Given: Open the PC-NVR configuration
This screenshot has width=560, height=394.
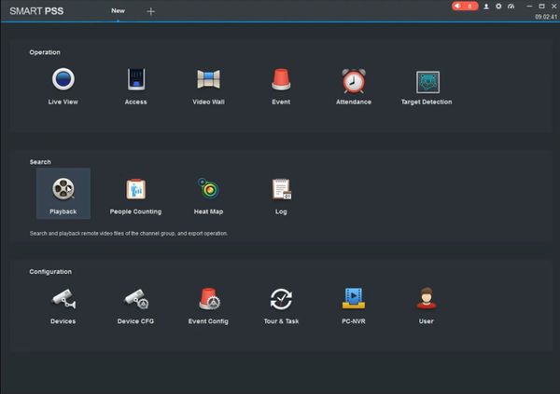Looking at the screenshot, I should click(354, 306).
